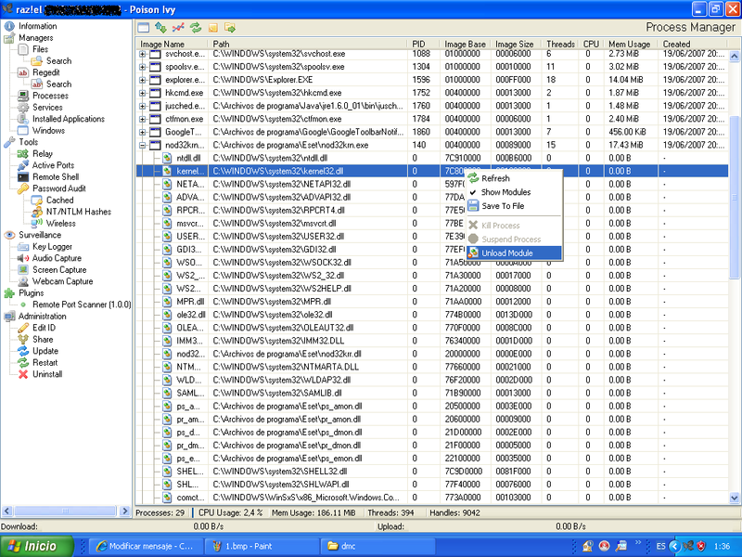Image resolution: width=742 pixels, height=557 pixels.
Task: Select the SHELL32.dll module row
Action: (431, 472)
